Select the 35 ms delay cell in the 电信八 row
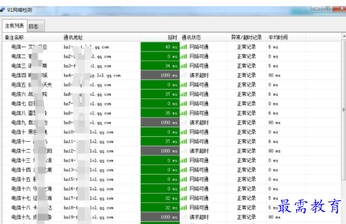This screenshot has width=346, height=224. click(160, 113)
